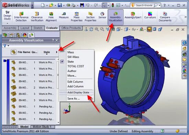This screenshot has height=135, width=189.
Task: Zoom to fit in view toolbar
Action: point(97,29)
